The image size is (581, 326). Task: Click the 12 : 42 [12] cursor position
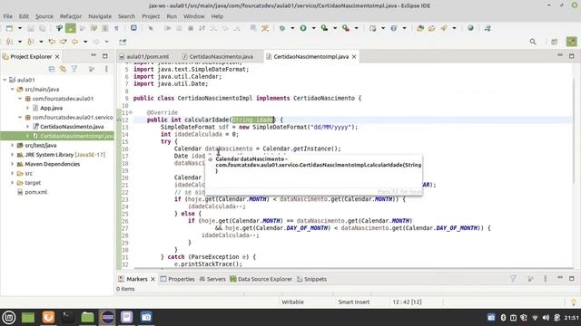pyautogui.click(x=407, y=302)
